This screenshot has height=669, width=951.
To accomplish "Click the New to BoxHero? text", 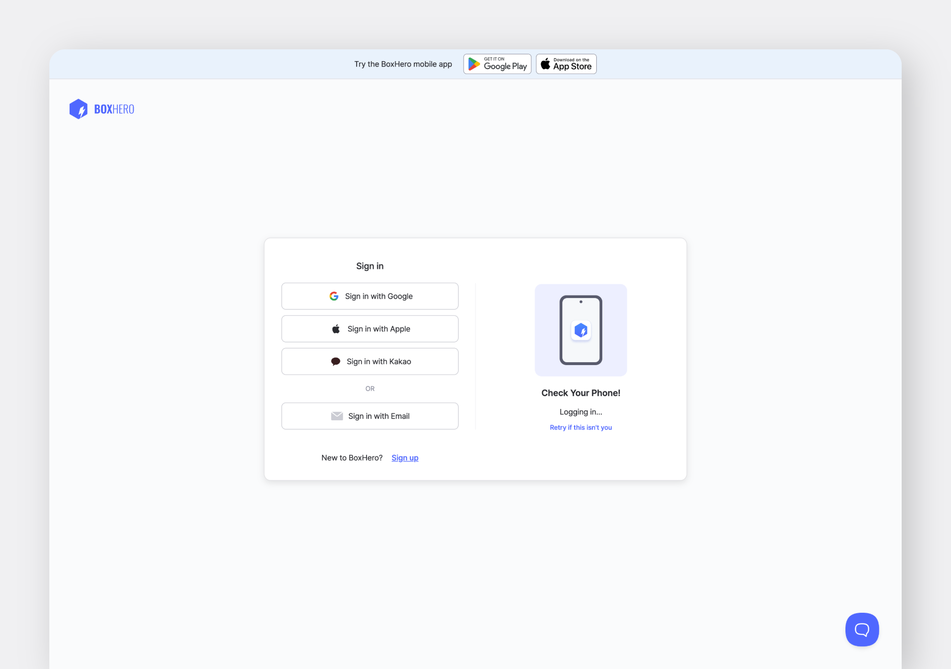I will click(x=352, y=458).
